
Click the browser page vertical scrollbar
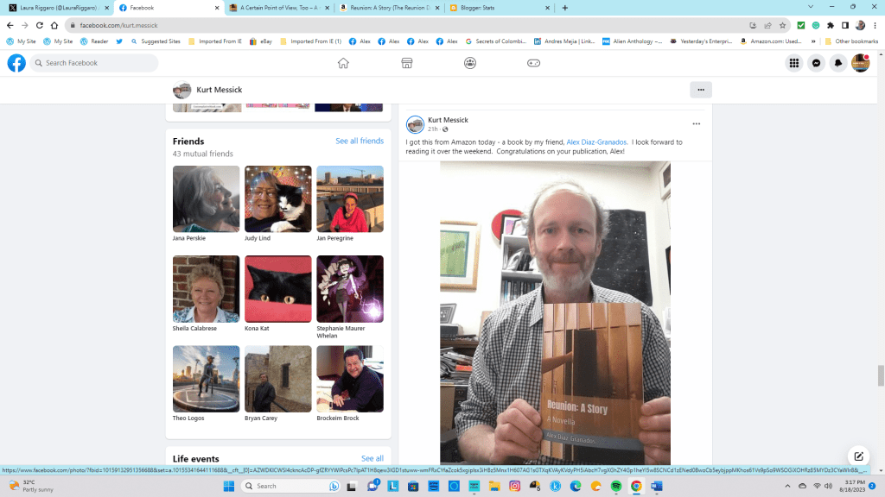pos(881,375)
